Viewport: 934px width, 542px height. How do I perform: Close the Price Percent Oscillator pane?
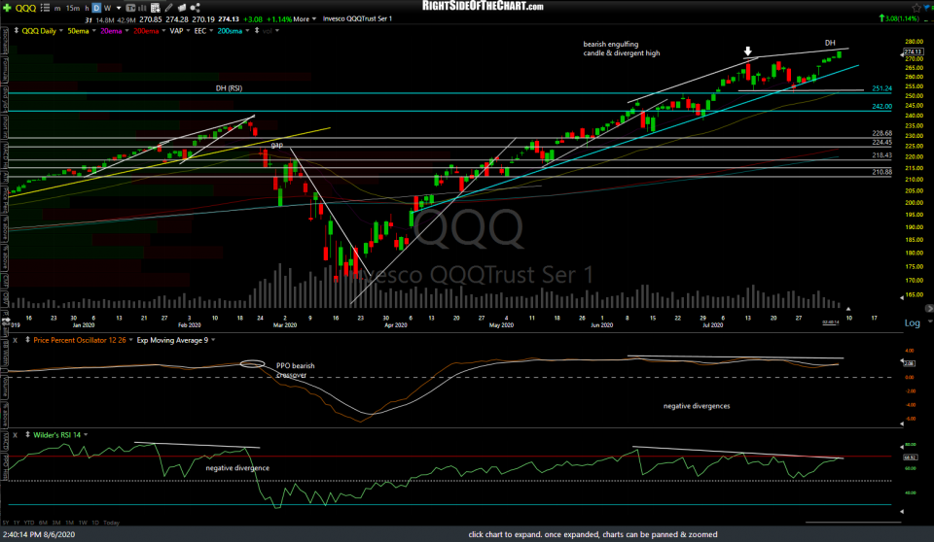click(16, 340)
